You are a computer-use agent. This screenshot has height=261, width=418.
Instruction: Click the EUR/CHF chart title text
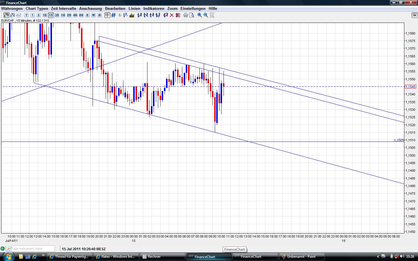coord(25,21)
